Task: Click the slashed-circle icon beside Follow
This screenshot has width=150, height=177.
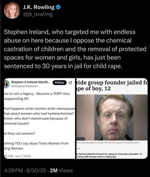Action: 70,82
